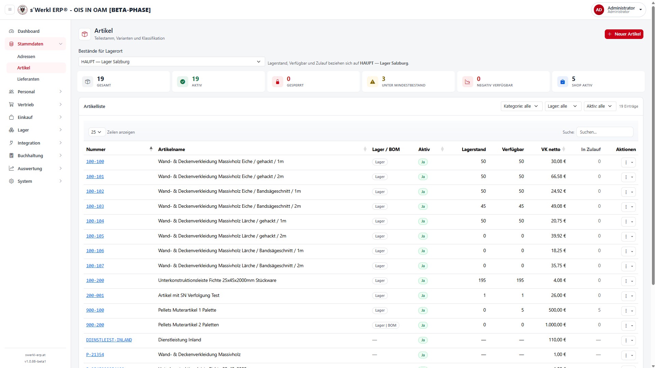The width and height of the screenshot is (655, 368).
Task: Open the Lager sidebar menu
Action: click(x=35, y=130)
